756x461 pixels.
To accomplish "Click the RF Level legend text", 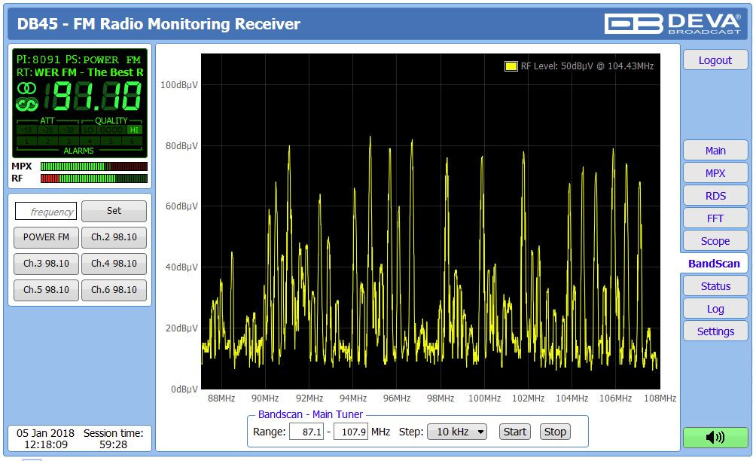I will click(587, 66).
